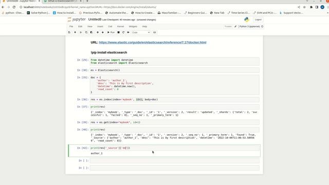Open the MassTamilan bookmark
This screenshot has width=329, height=185.
click(x=169, y=13)
